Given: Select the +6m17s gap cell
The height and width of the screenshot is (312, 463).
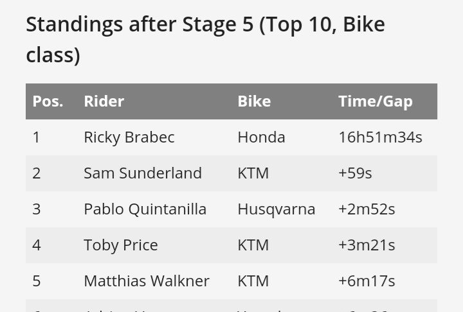Looking at the screenshot, I should pyautogui.click(x=367, y=281).
